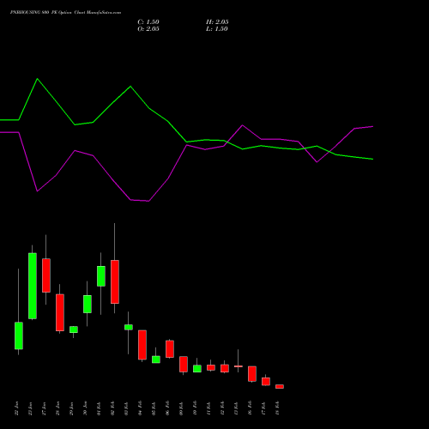Click the small green candle above 03 Feb
This screenshot has height=429, width=429.
pyautogui.click(x=129, y=327)
